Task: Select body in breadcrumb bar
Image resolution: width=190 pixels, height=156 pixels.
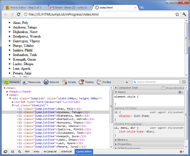Action: point(36,151)
